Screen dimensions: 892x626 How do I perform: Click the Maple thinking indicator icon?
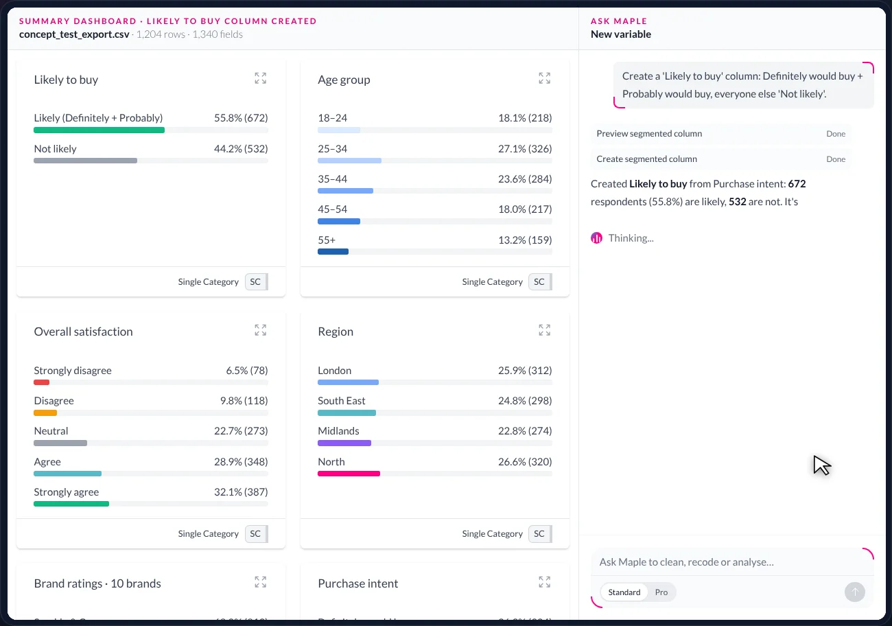[x=596, y=238]
